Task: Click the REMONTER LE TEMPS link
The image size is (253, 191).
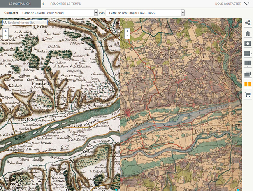Action: tap(65, 4)
